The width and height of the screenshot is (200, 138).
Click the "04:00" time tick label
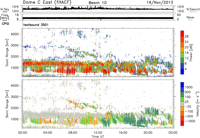[x=47, y=133]
